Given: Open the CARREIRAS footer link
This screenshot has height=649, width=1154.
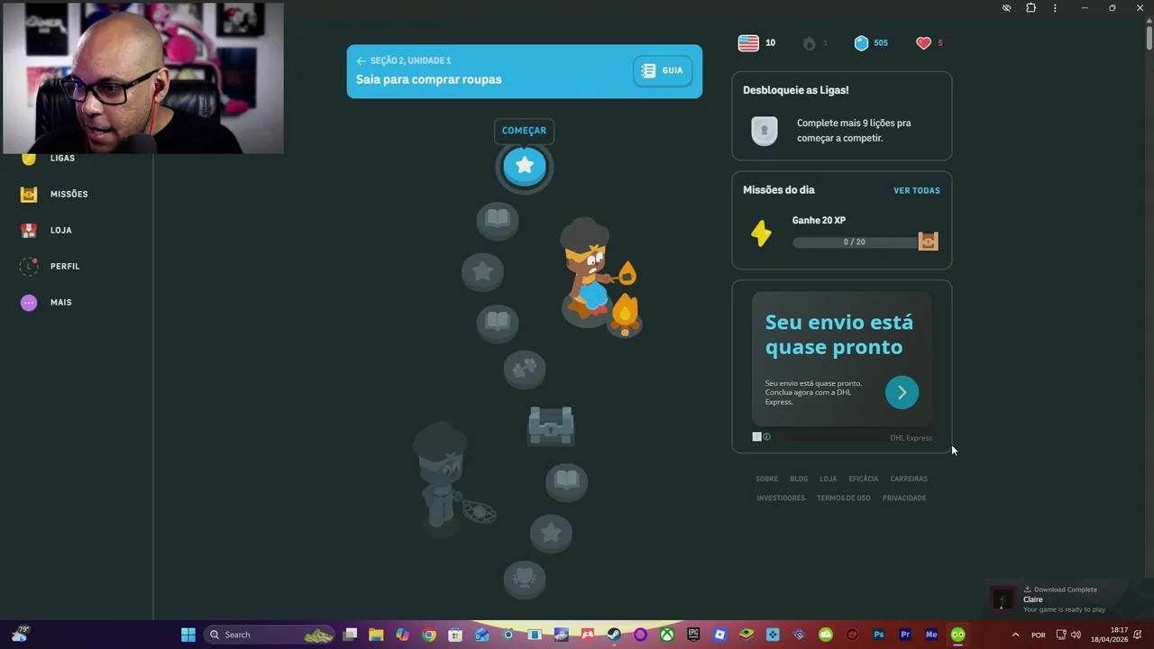Looking at the screenshot, I should (x=909, y=479).
